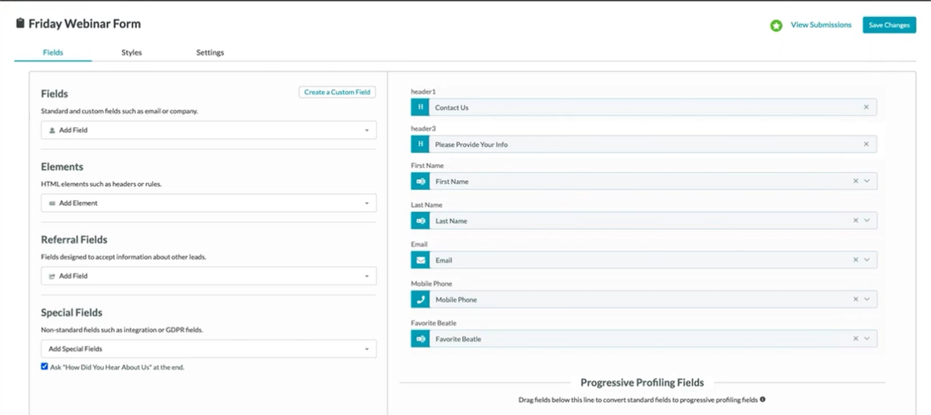Open the Add Element dropdown

[x=208, y=203]
